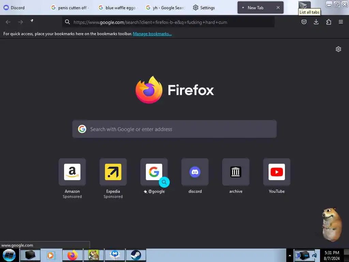This screenshot has width=349, height=262.
Task: Go back with the back arrow
Action: coord(8,22)
